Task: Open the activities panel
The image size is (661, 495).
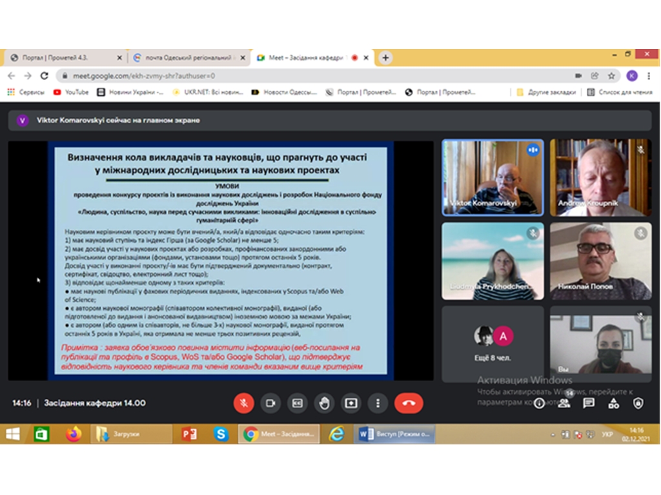Action: [x=614, y=403]
